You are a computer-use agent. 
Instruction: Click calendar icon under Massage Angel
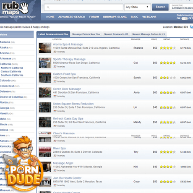coord(55,170)
